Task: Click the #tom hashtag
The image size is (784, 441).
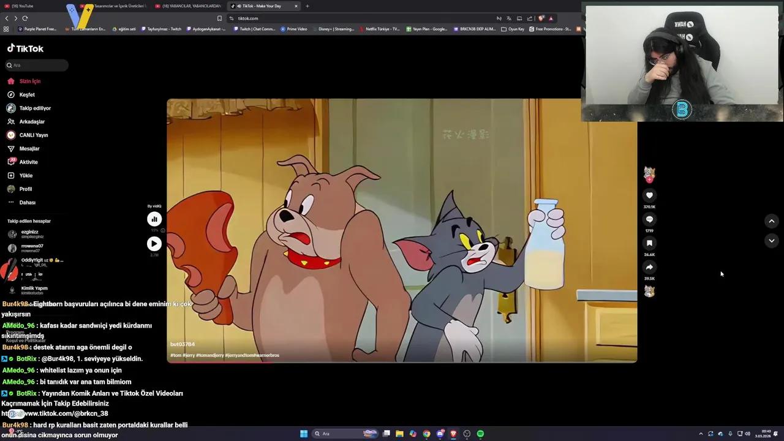Action: click(x=176, y=355)
